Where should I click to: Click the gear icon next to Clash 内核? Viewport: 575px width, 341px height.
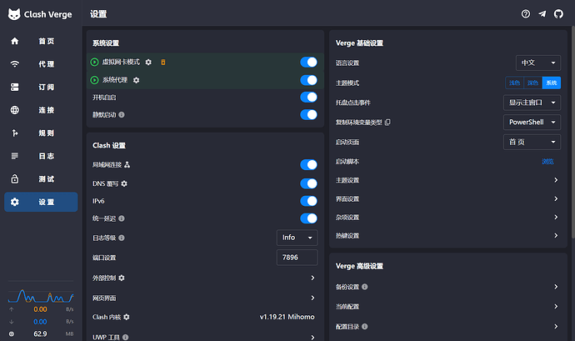tap(127, 317)
